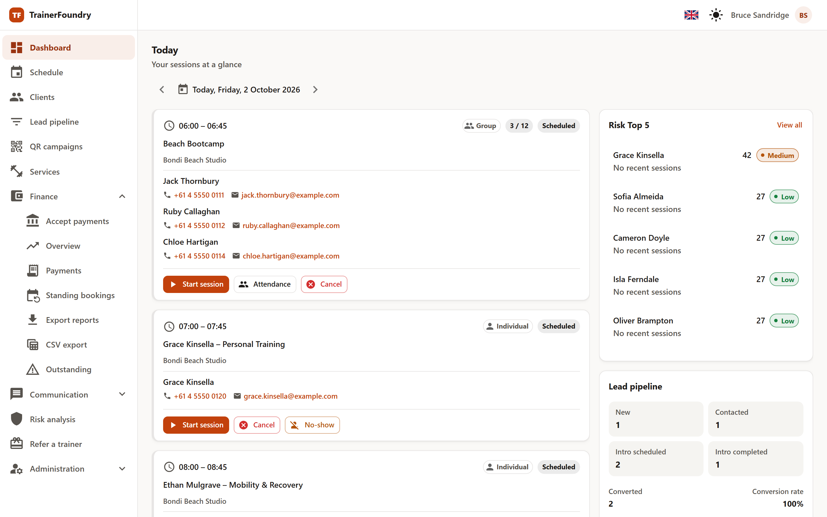Mark Grace Kinsella session as No-show

tap(312, 425)
